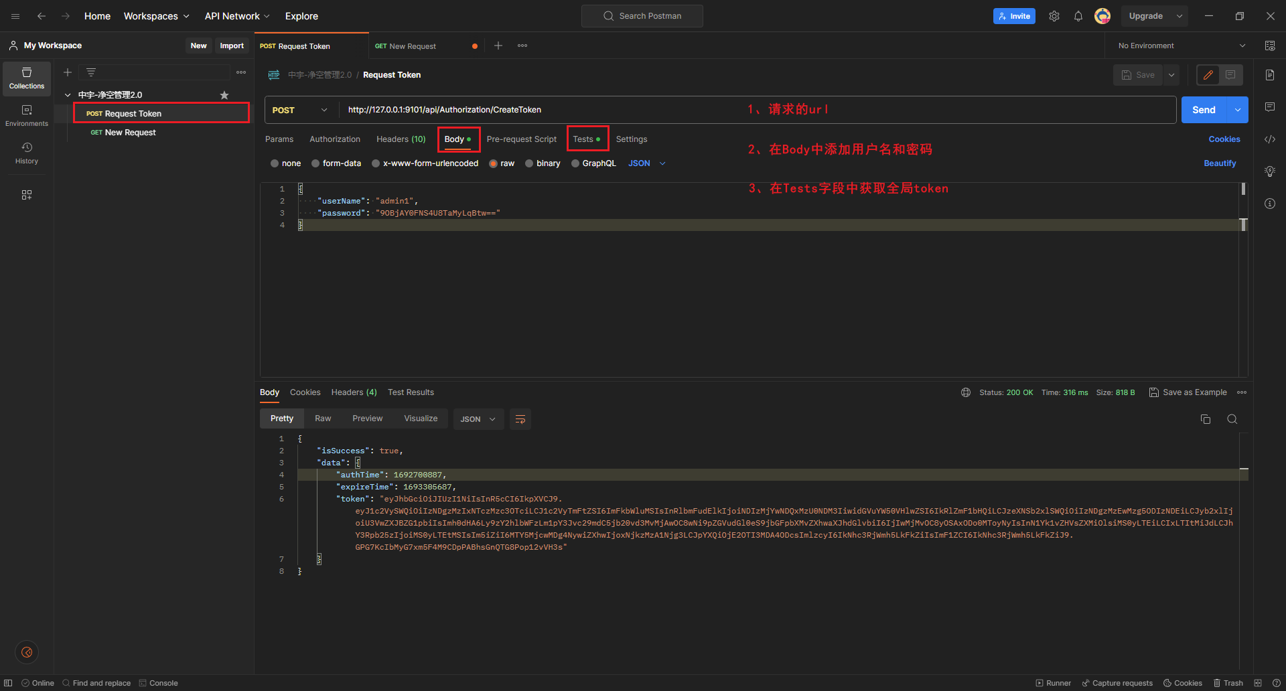Open Runner in the status bar
The width and height of the screenshot is (1286, 691).
tap(1054, 683)
